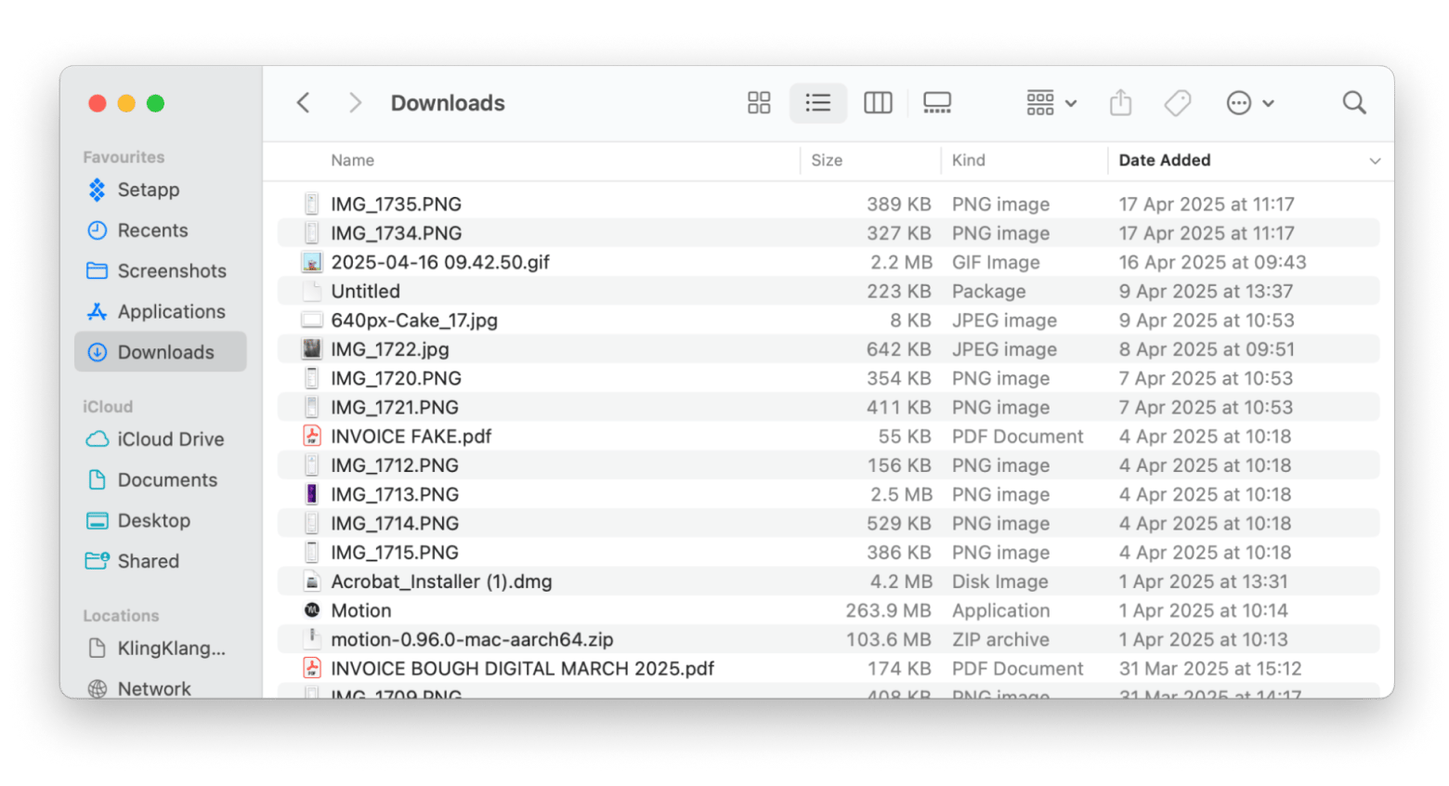Switch to column view

coord(878,103)
